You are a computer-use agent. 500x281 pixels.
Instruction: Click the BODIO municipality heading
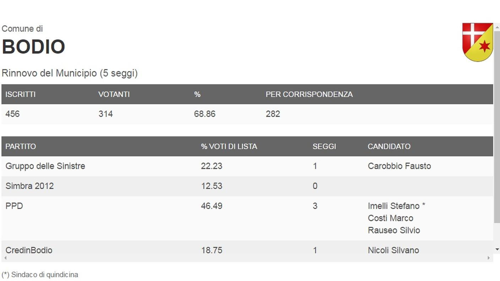click(x=33, y=46)
